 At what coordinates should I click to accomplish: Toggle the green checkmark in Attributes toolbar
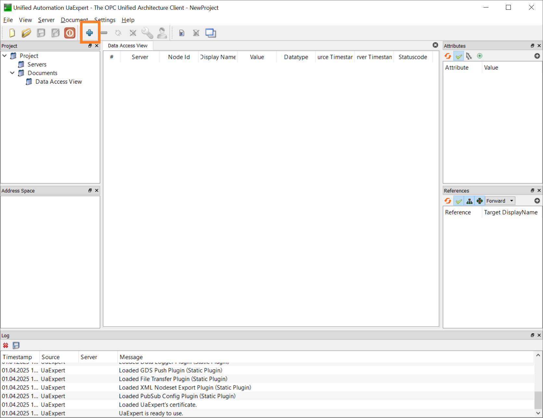(458, 56)
